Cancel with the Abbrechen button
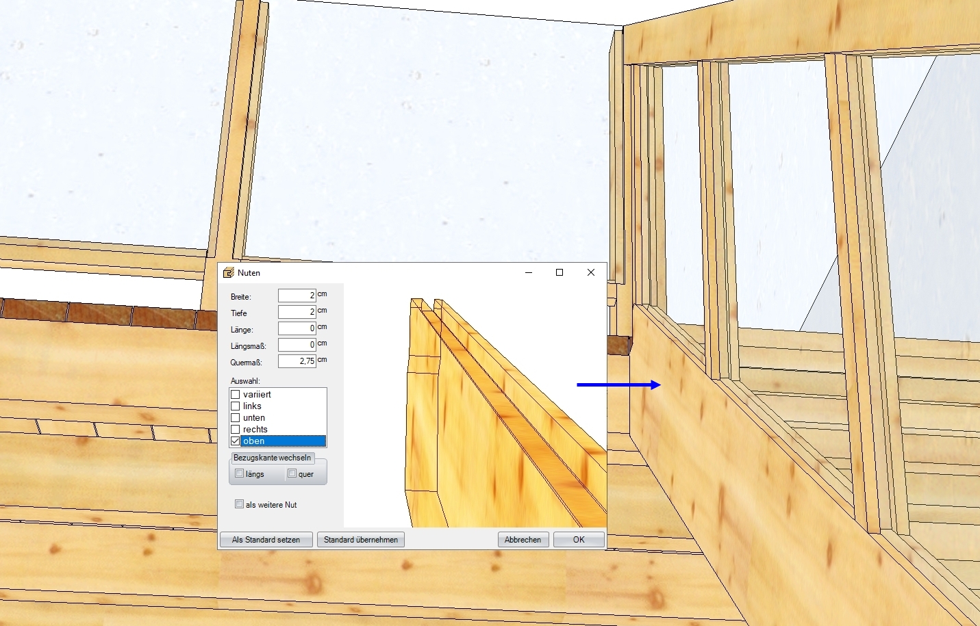The height and width of the screenshot is (626, 980). (523, 540)
